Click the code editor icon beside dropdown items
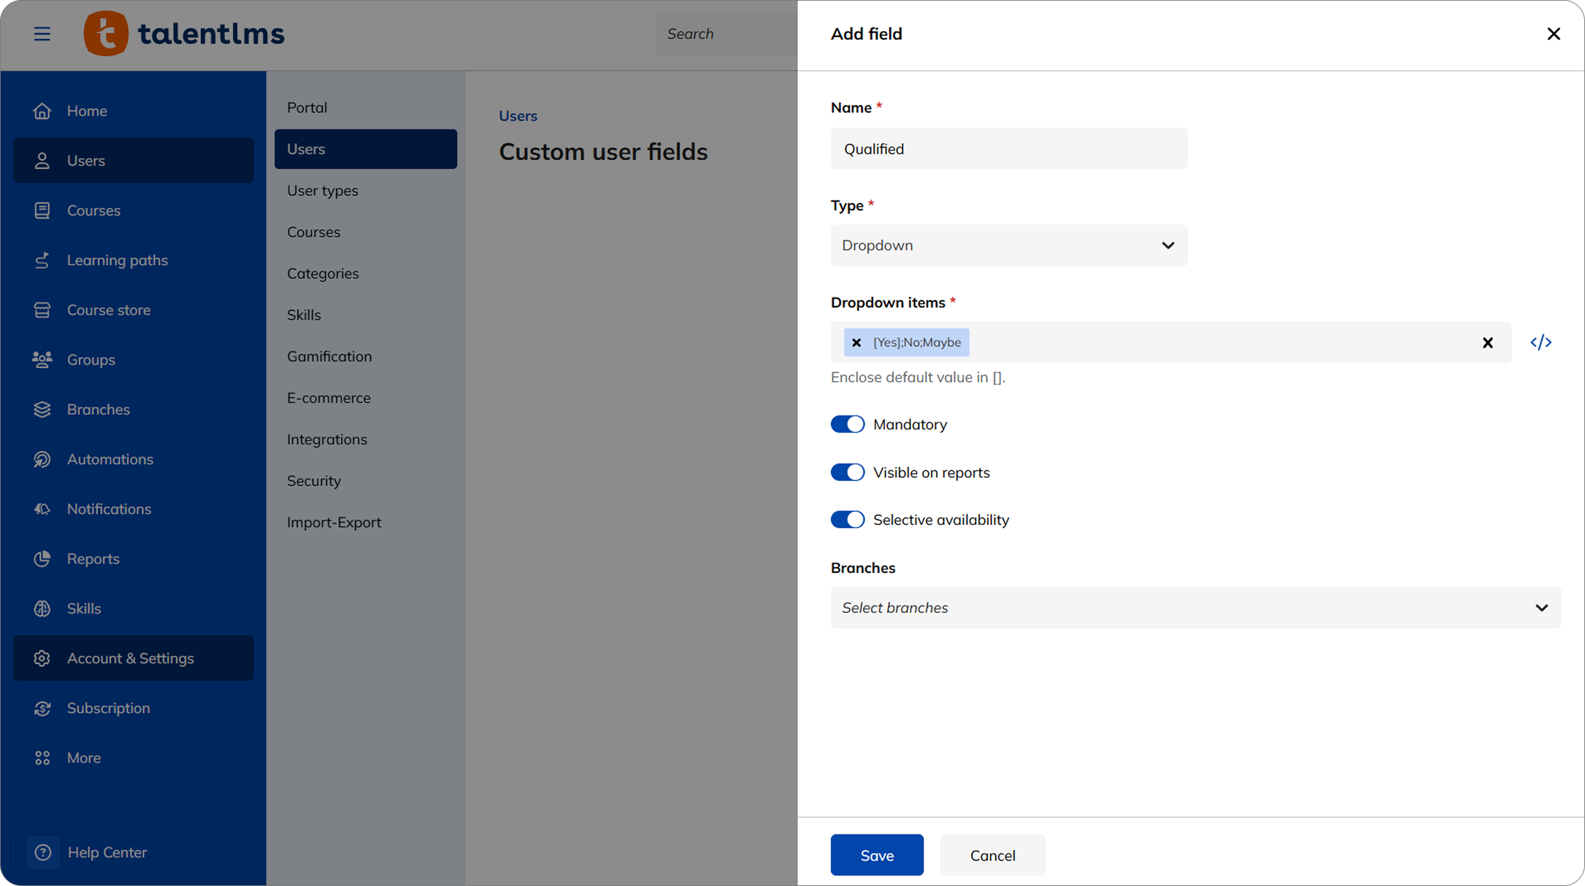The height and width of the screenshot is (886, 1585). pyautogui.click(x=1541, y=342)
